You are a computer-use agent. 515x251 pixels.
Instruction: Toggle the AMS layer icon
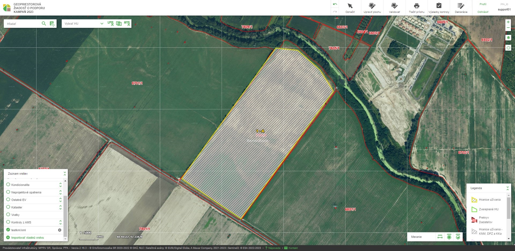tap(127, 24)
